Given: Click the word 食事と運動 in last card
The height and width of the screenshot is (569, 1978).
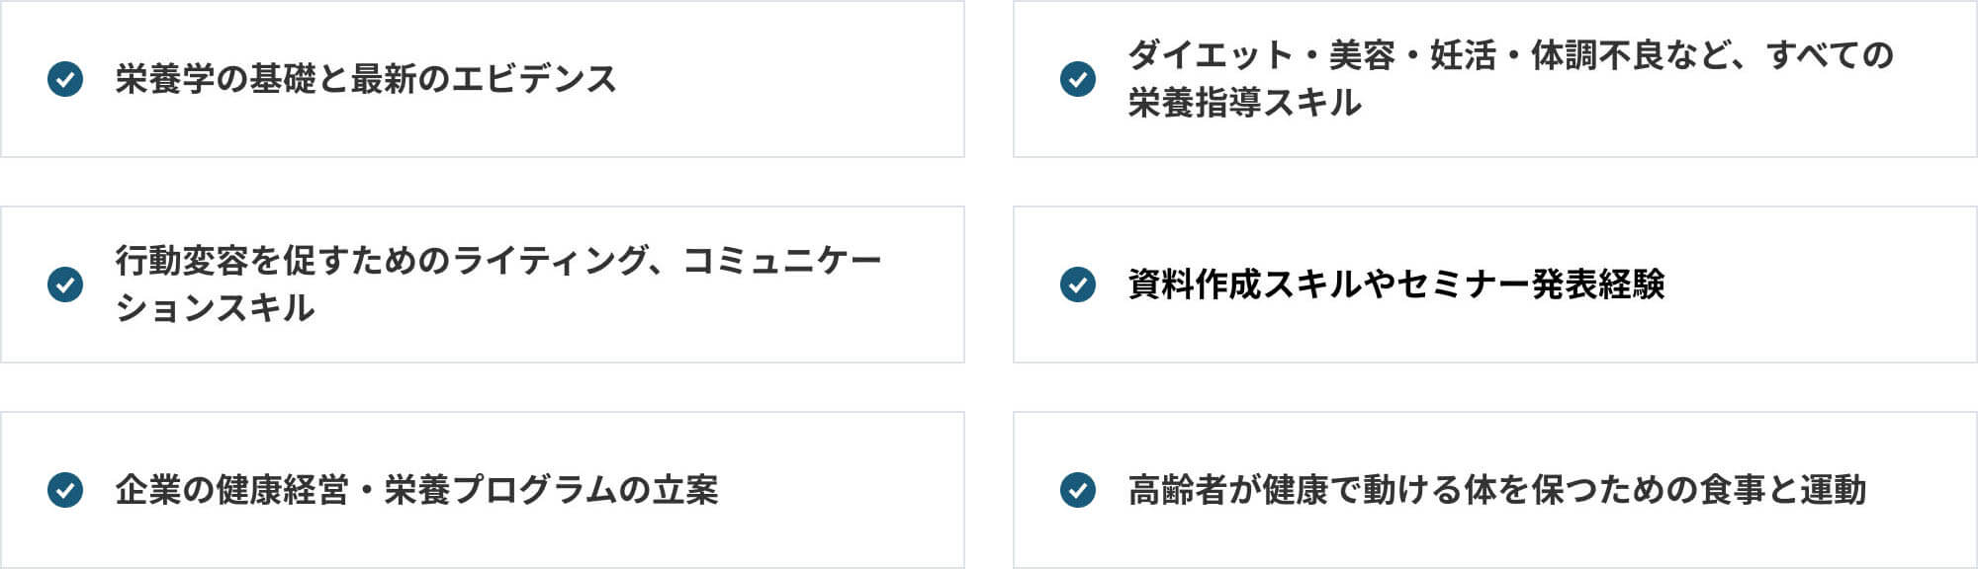Looking at the screenshot, I should click(1783, 490).
